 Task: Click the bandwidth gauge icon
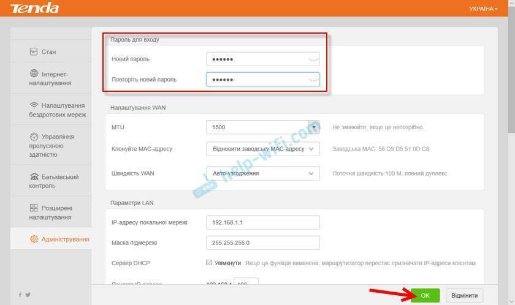coord(34,137)
